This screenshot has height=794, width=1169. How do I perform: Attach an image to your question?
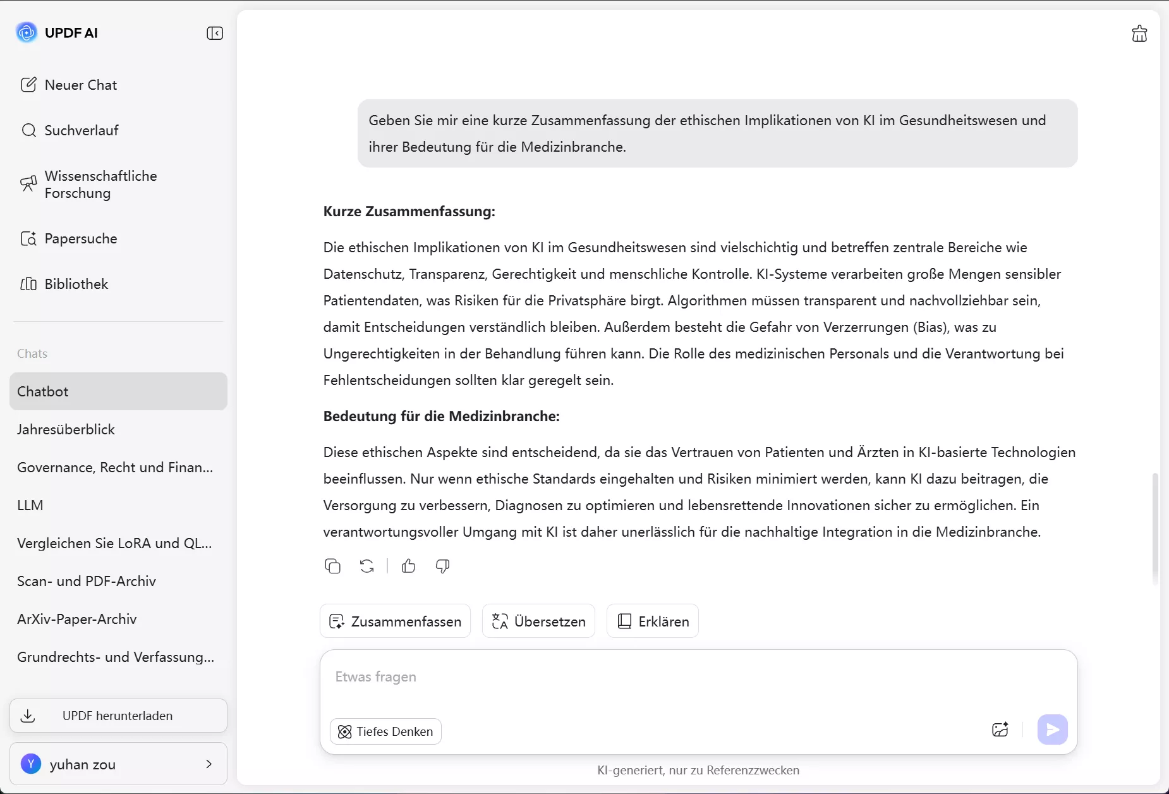pos(1000,730)
